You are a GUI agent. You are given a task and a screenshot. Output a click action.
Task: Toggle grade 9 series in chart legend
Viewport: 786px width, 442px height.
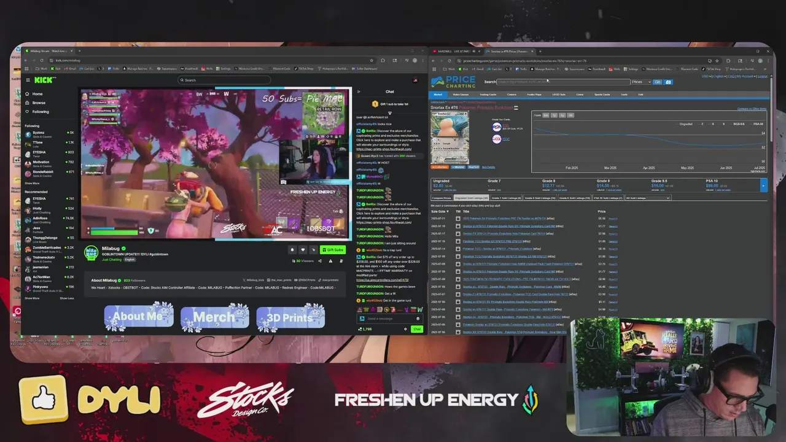722,124
